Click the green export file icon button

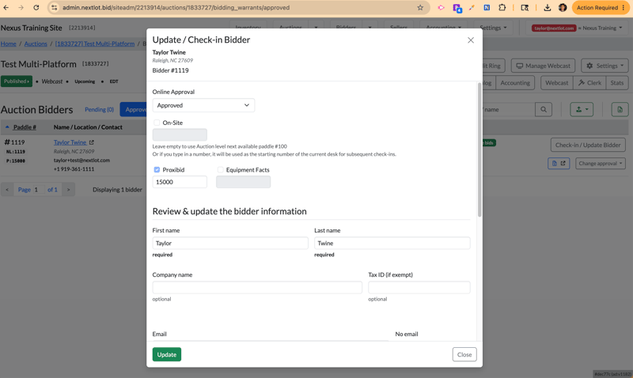pos(620,109)
